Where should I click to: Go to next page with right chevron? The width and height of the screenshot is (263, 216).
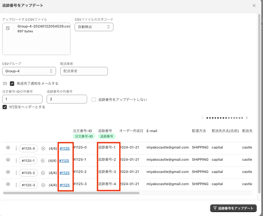coord(247,118)
